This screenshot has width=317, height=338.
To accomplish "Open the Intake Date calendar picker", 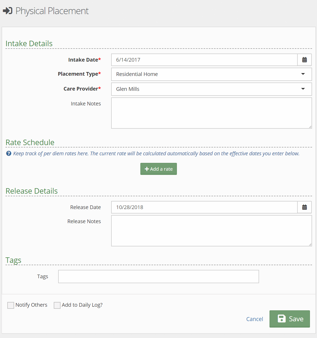I will tap(304, 60).
